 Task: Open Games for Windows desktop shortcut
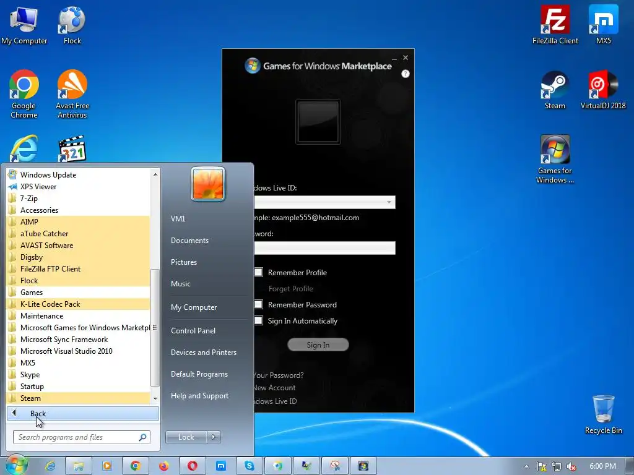click(555, 160)
